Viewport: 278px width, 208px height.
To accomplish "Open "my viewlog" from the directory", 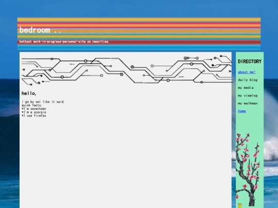I will 248,96.
